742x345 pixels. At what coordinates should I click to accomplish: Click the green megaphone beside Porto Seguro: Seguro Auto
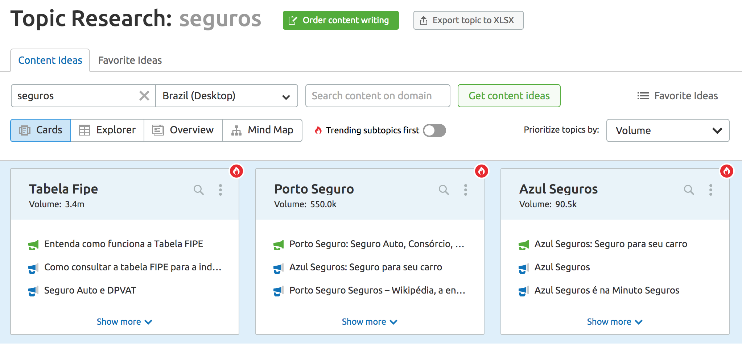(x=279, y=245)
